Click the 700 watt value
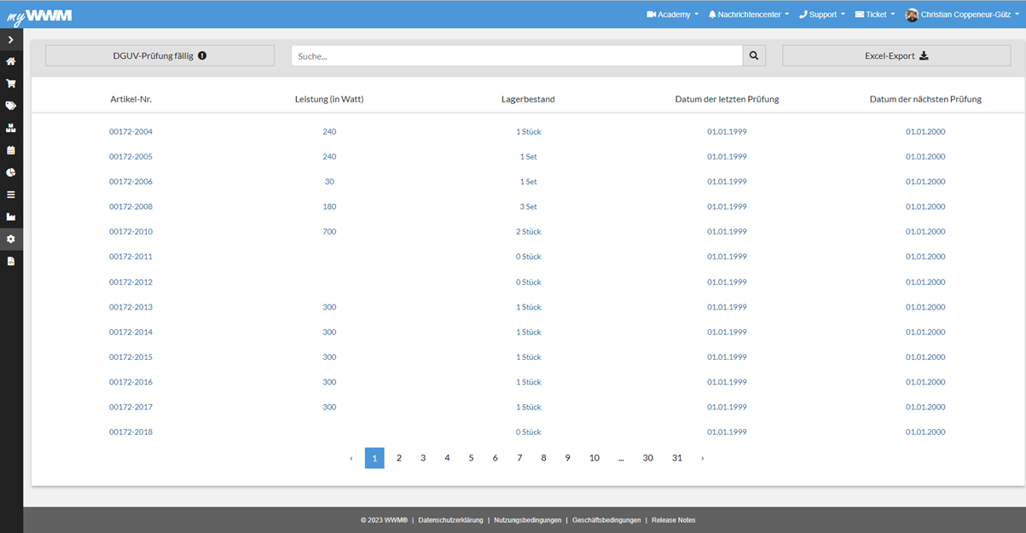The width and height of the screenshot is (1026, 533). [329, 232]
